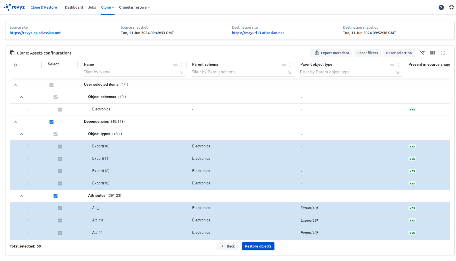Collapse the Attributes group
Viewport: 456px width, 261px height.
point(22,196)
